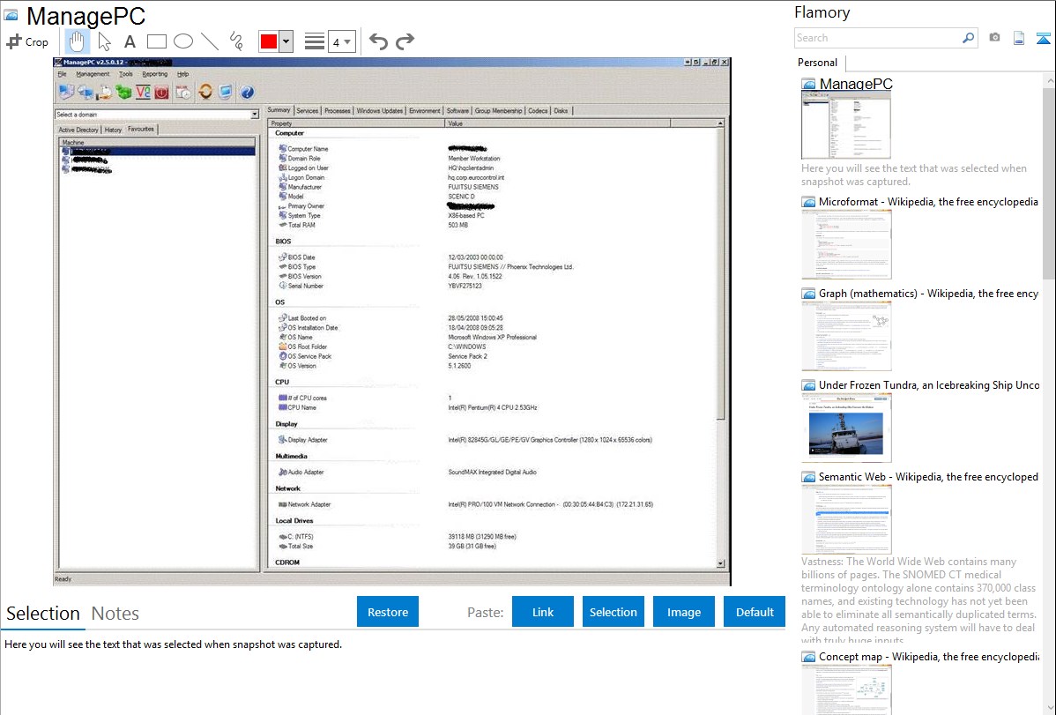Click the snapshot icon beside ManagePC heading

(x=11, y=15)
